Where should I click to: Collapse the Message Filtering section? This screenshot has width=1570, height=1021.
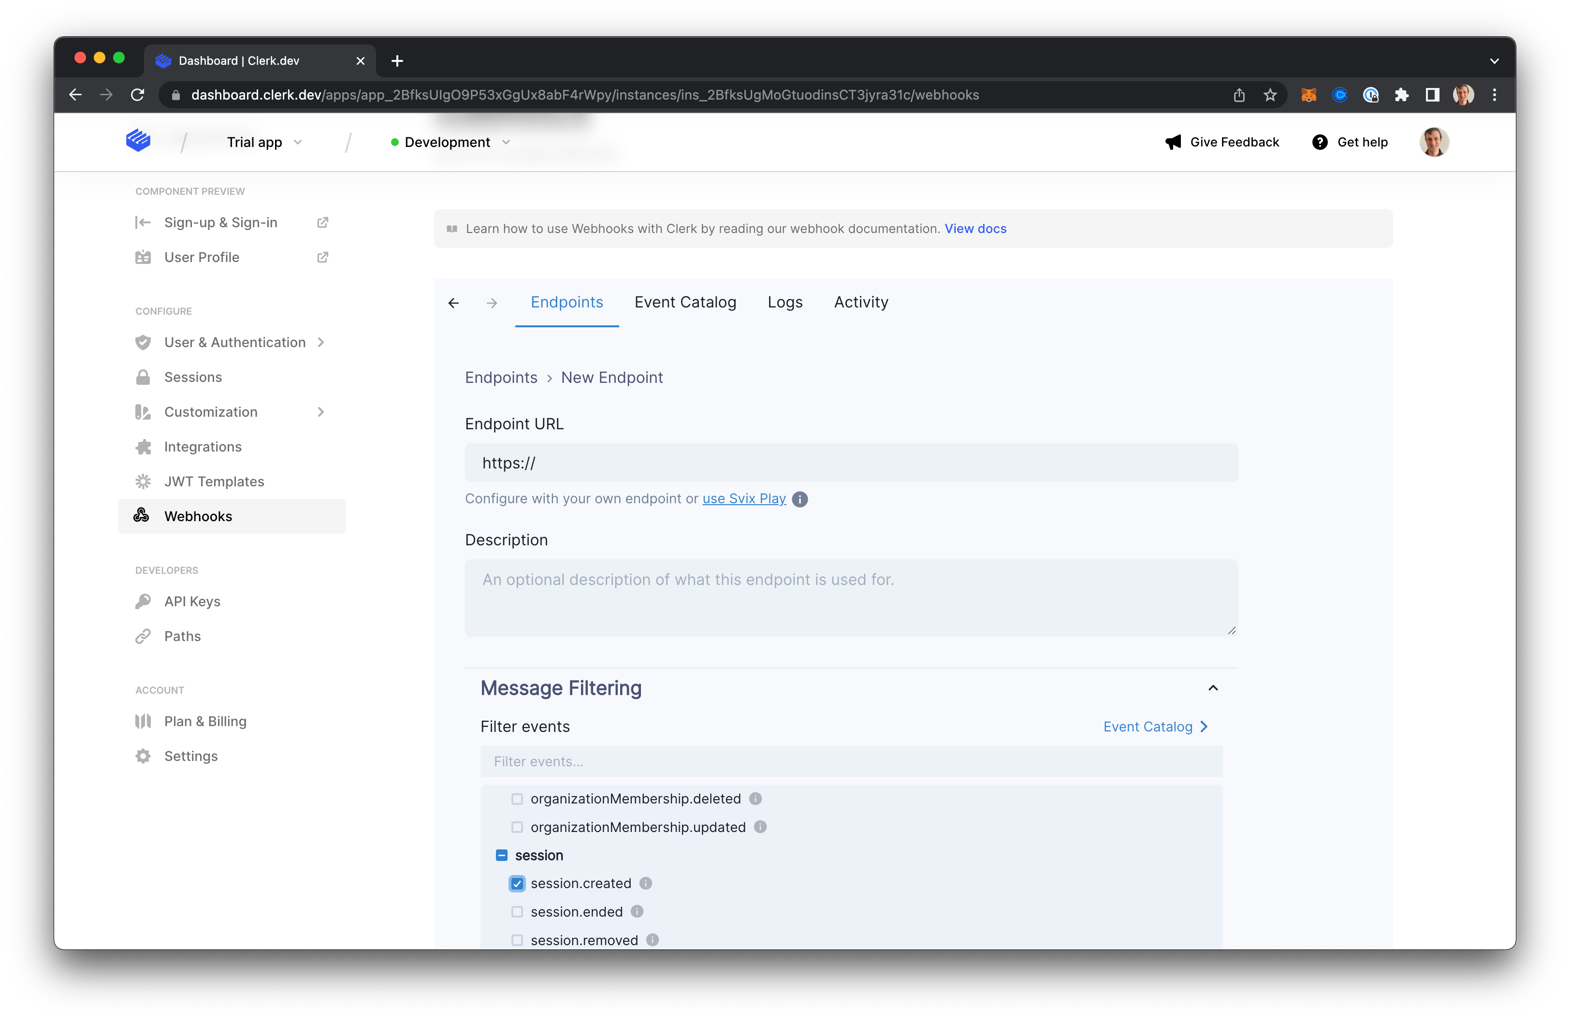(x=1212, y=688)
